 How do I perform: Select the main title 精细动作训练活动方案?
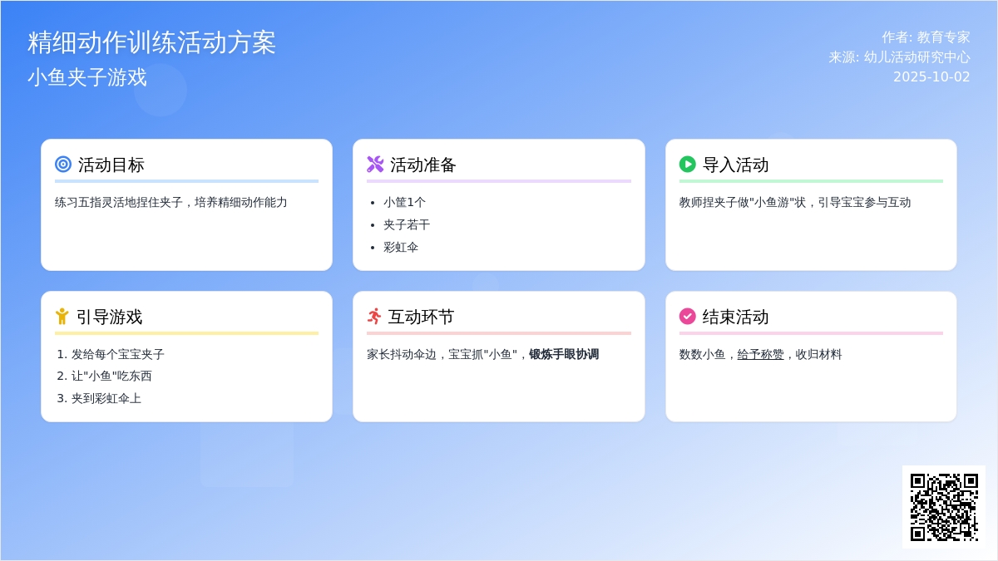tap(151, 42)
